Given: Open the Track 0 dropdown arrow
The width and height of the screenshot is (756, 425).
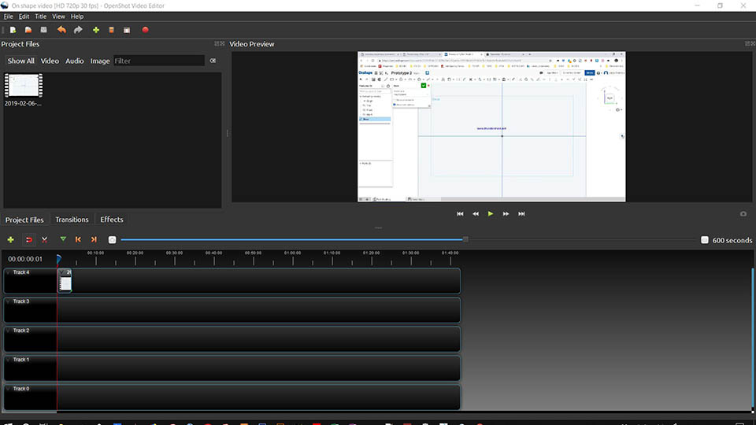Looking at the screenshot, I should (x=8, y=389).
